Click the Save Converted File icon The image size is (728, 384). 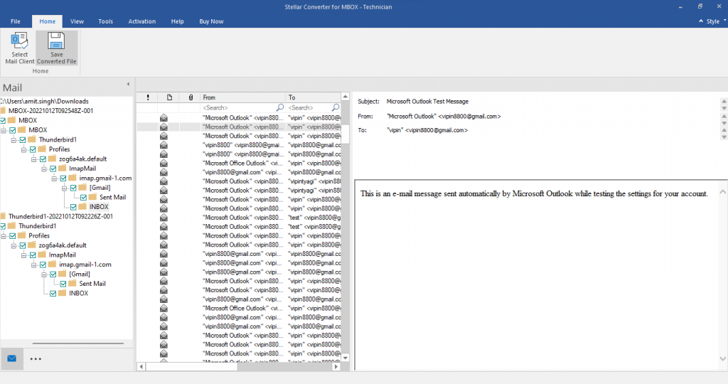(x=56, y=41)
